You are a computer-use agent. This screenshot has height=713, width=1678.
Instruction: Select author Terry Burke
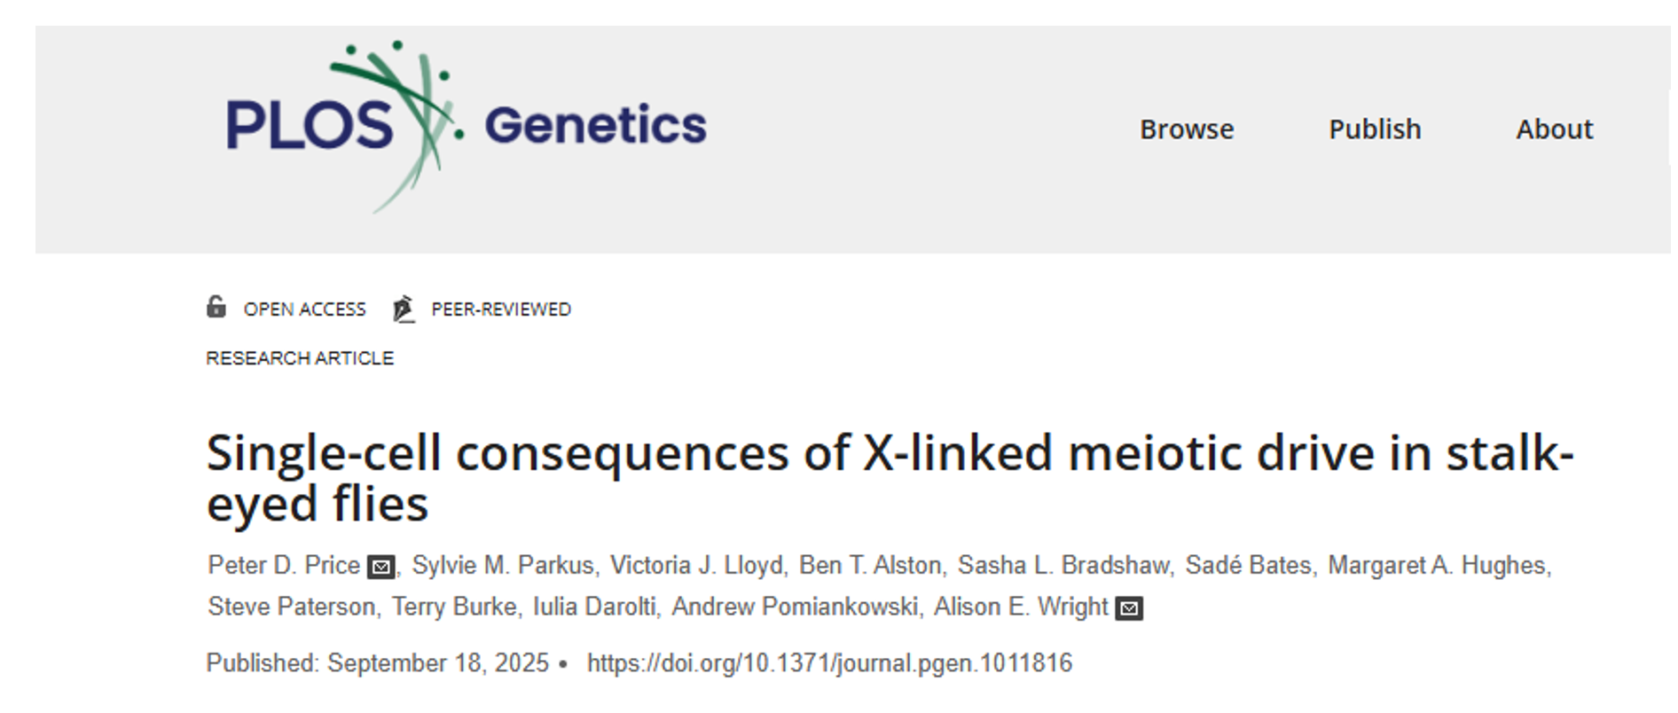454,607
